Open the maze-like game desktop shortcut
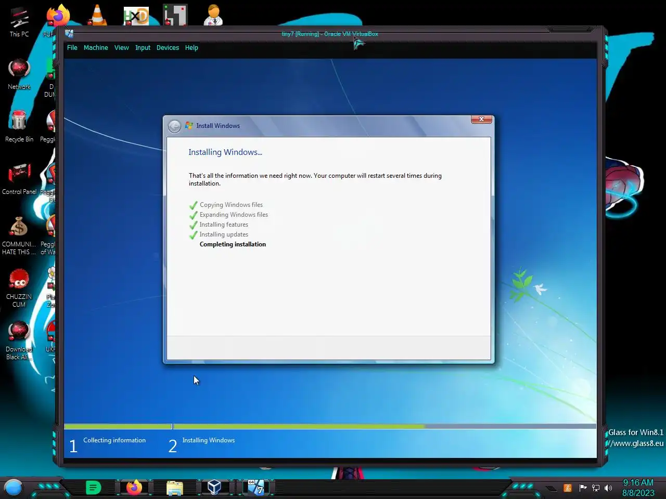 coord(175,15)
